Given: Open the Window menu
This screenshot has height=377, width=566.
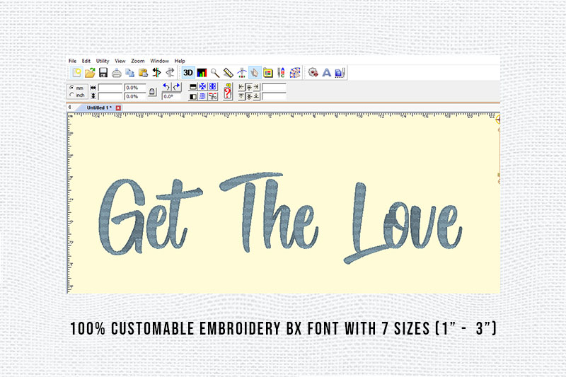Looking at the screenshot, I should (160, 61).
